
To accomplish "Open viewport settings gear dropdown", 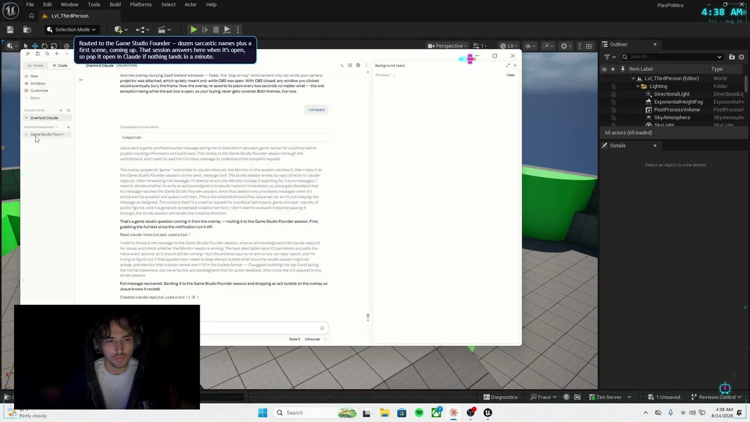I will click(x=565, y=46).
